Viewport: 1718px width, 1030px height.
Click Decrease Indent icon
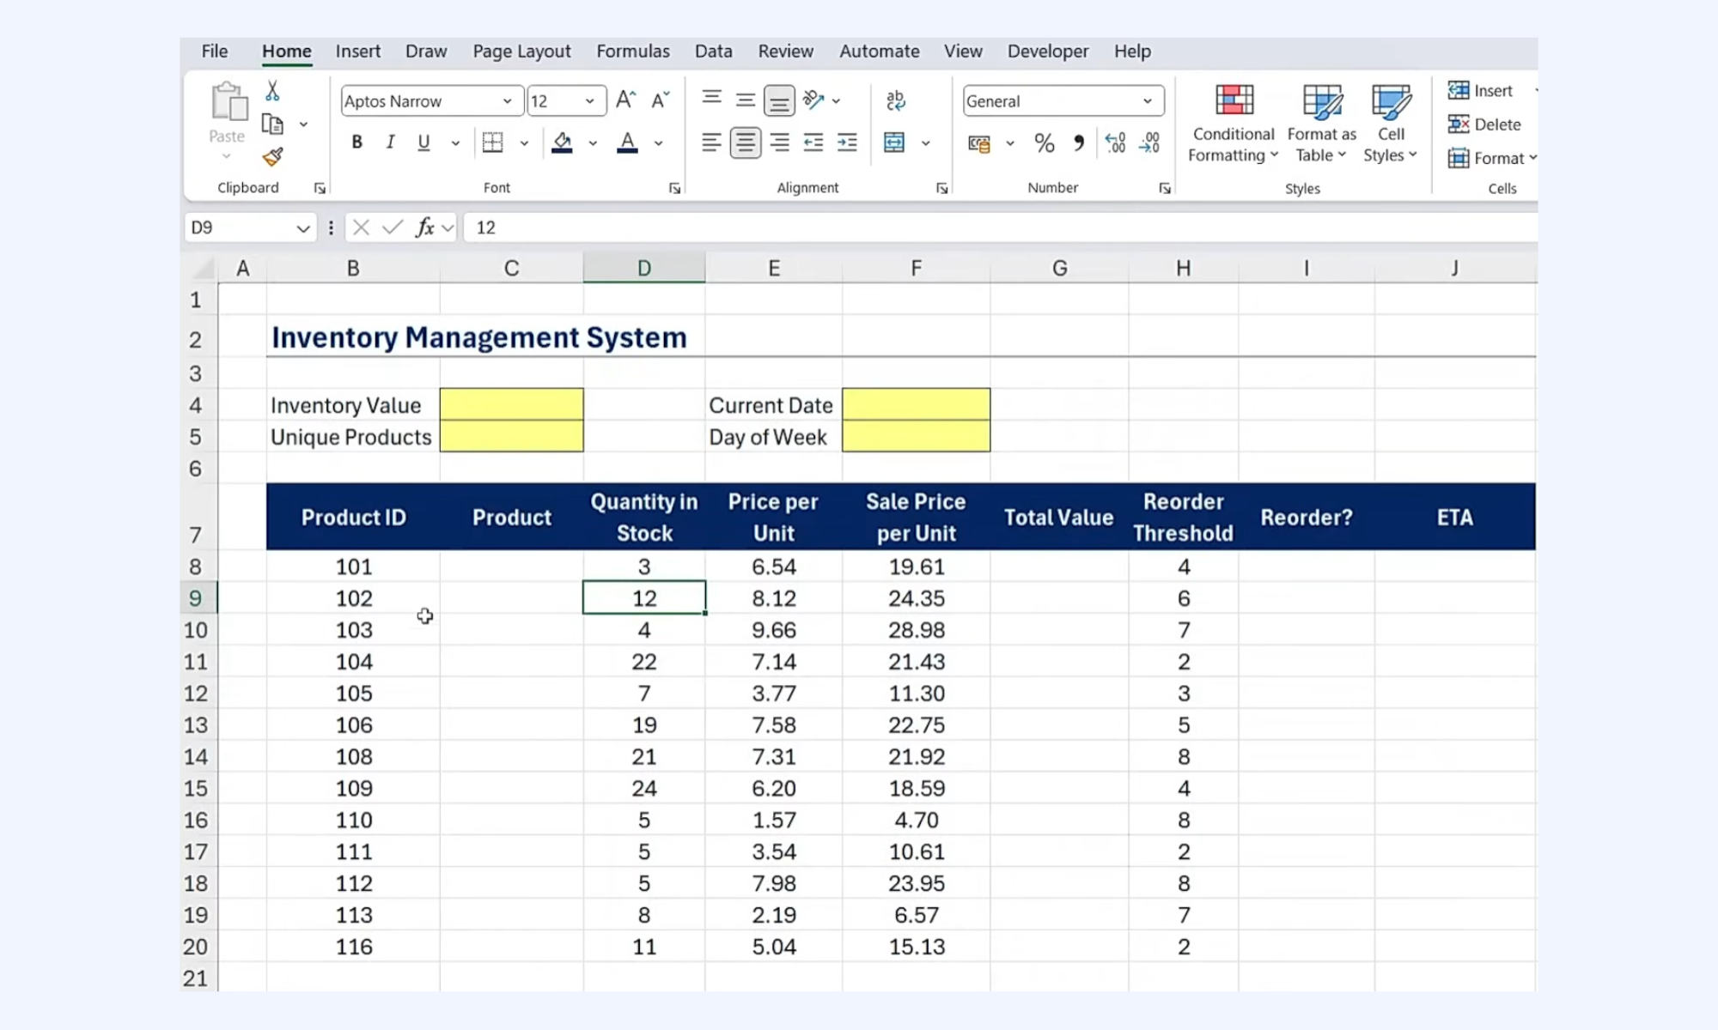point(813,142)
